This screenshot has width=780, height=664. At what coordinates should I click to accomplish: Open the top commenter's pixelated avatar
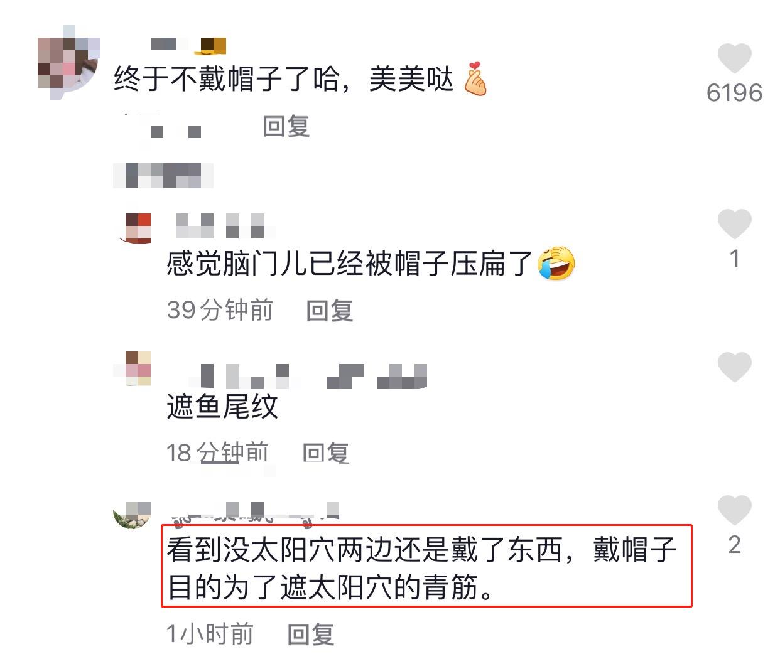(x=68, y=62)
